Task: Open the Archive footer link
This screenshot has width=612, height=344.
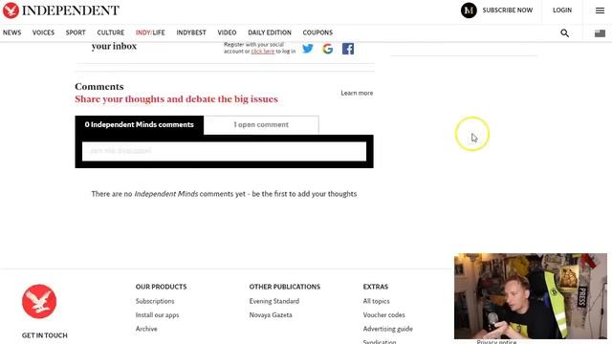Action: pyautogui.click(x=146, y=329)
